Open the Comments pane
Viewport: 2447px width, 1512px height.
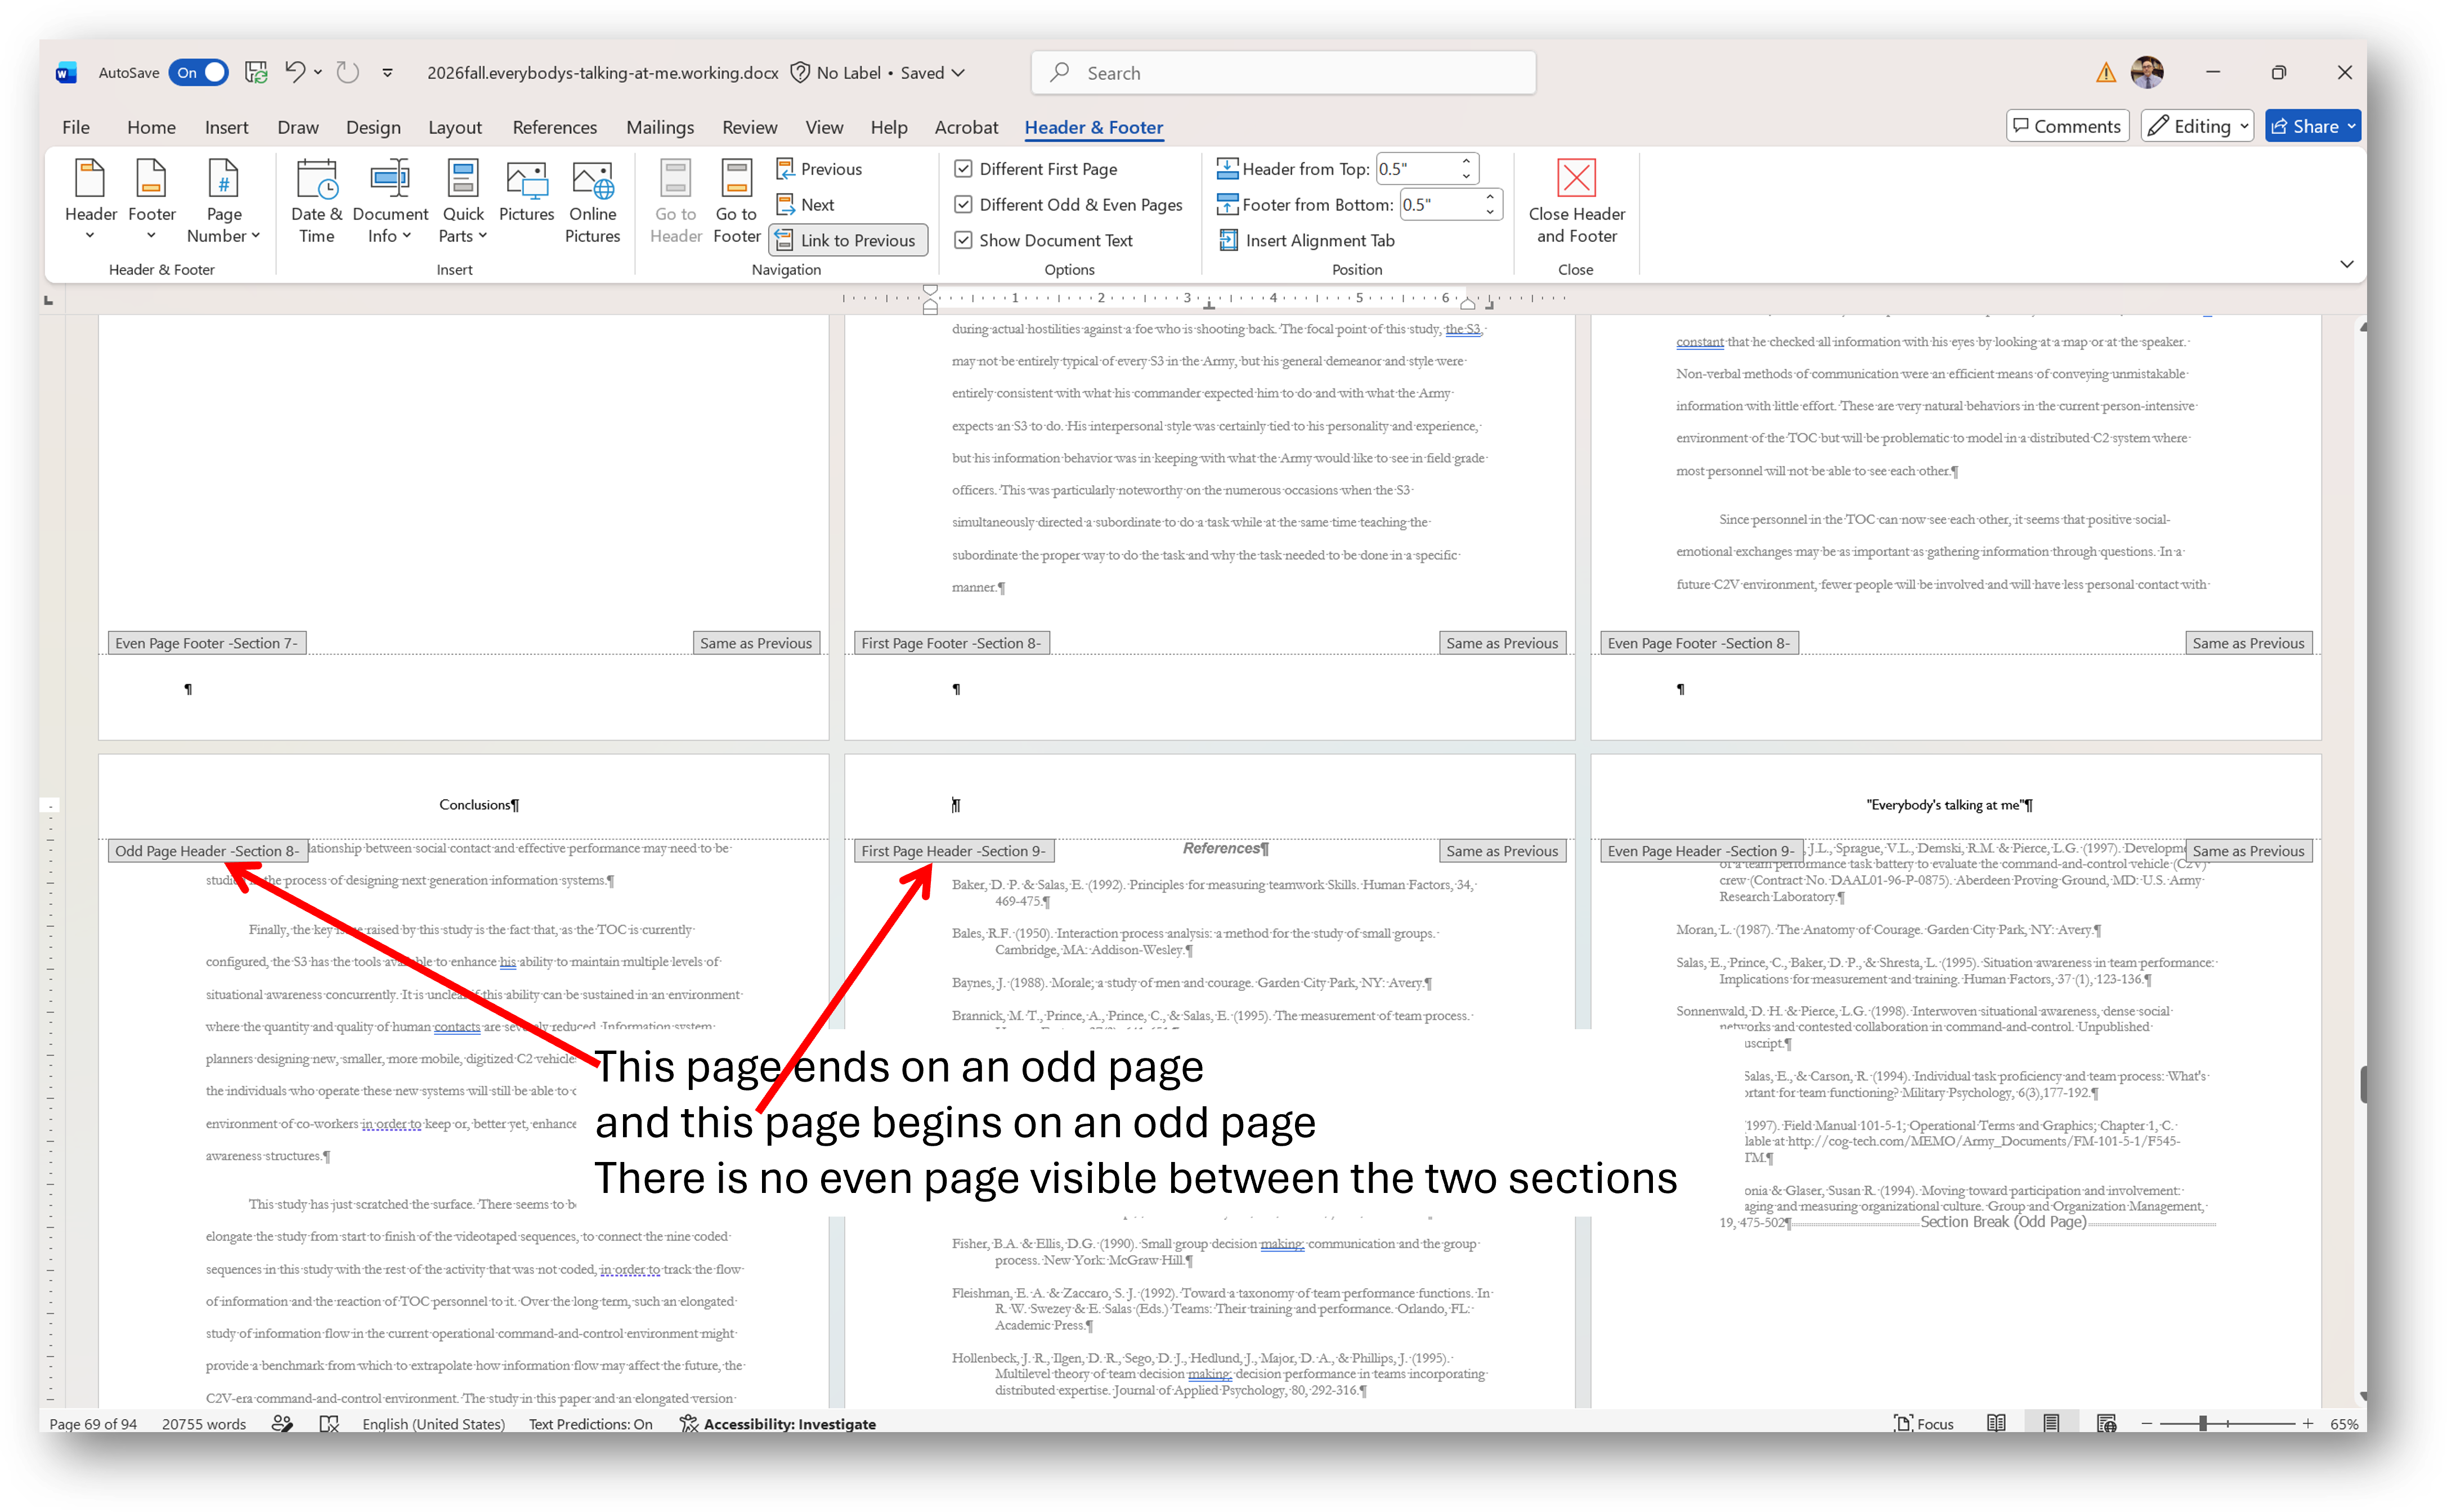[2067, 126]
